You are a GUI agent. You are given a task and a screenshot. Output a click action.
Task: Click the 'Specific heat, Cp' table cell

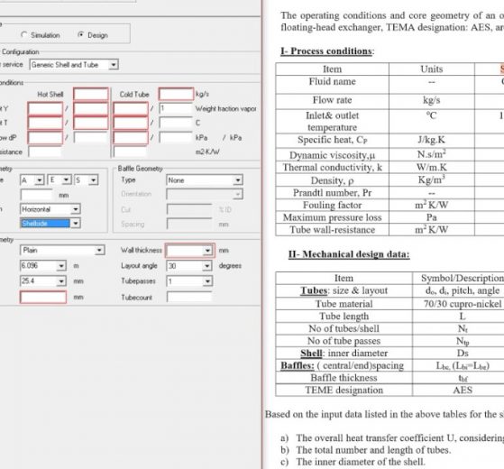click(x=332, y=140)
